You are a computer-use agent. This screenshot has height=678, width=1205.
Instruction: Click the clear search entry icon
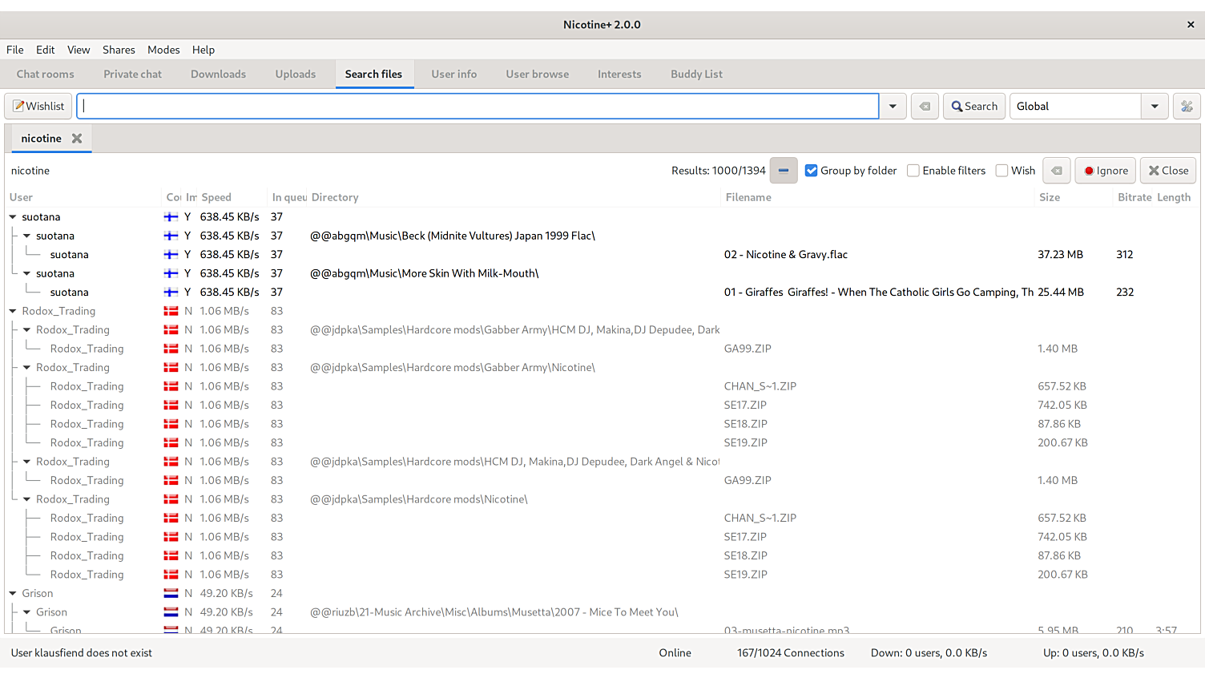[925, 107]
